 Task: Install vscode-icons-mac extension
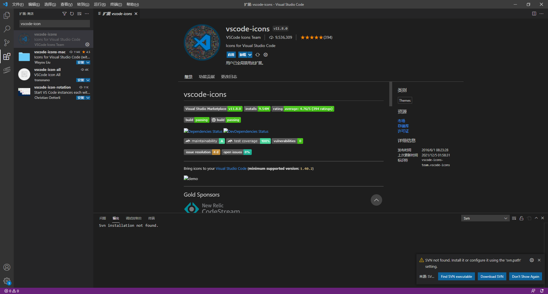81,62
